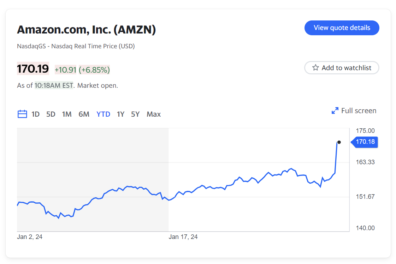This screenshot has width=396, height=264.
Task: Show the 1Y chart range
Action: click(120, 114)
